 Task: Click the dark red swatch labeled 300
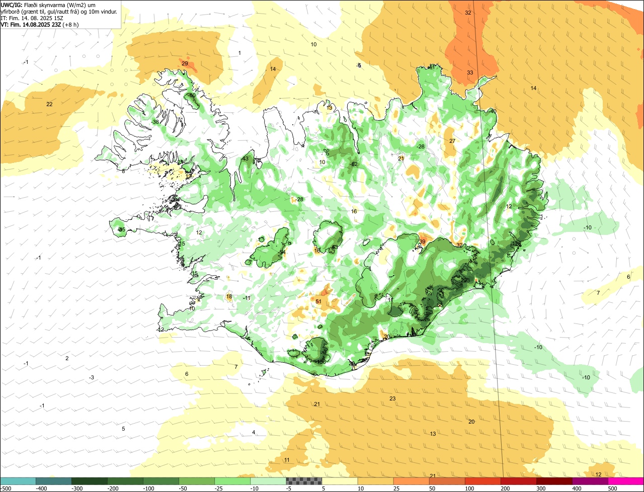tap(554, 481)
